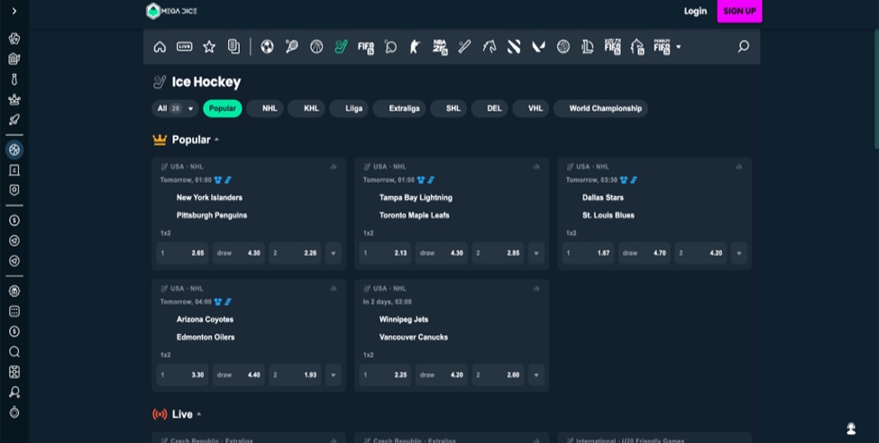Open the All leagues dropdown
Viewport: 879px width, 443px height.
coord(175,108)
